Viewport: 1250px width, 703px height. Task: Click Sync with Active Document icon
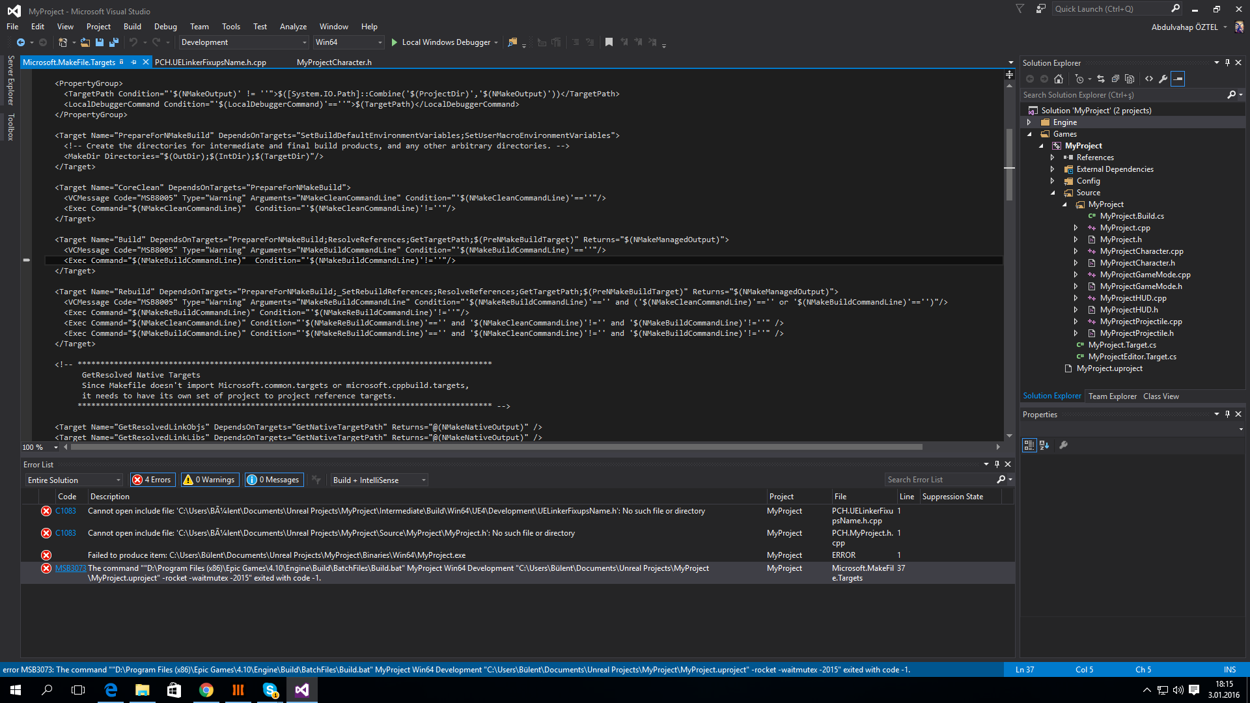point(1101,79)
